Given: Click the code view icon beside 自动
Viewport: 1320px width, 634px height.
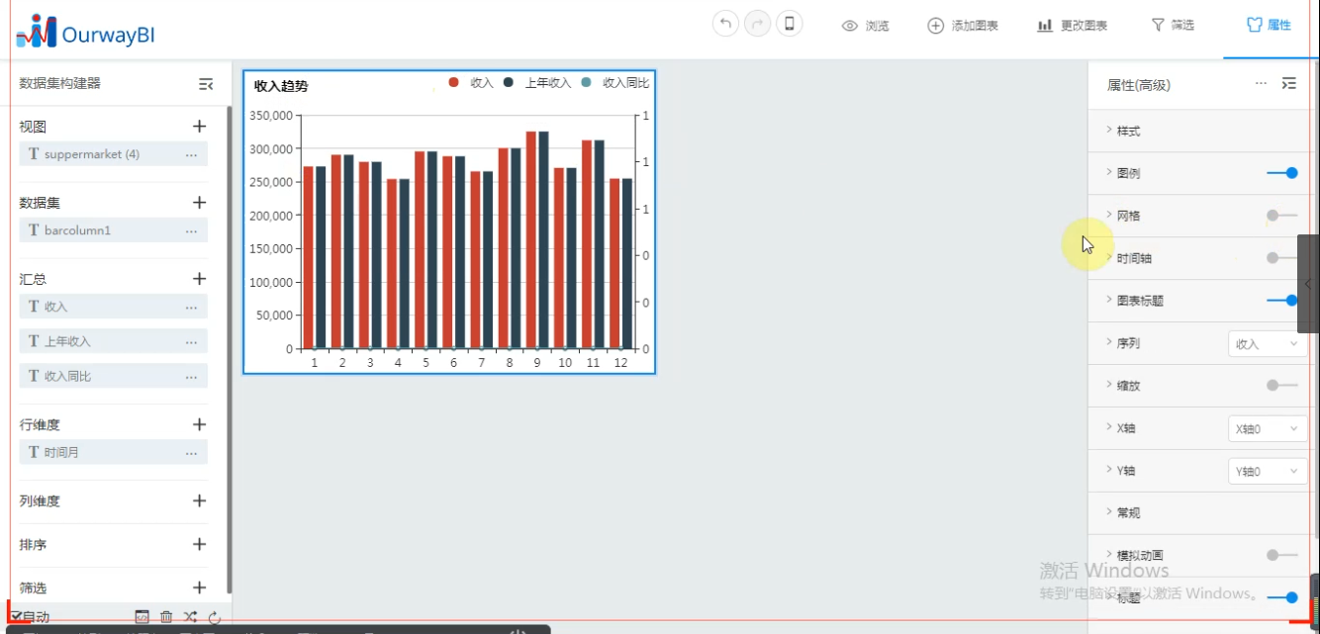Looking at the screenshot, I should 142,616.
